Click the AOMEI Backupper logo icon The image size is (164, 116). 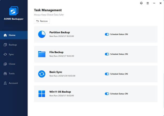[x=13, y=11]
